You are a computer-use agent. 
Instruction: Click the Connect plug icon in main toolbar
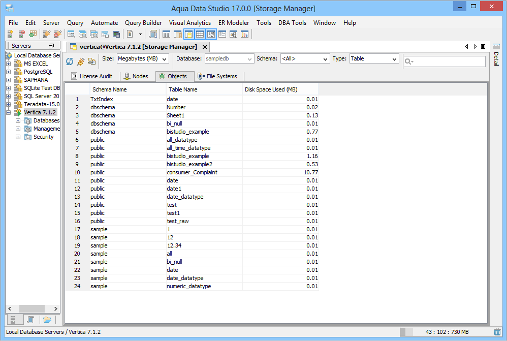point(47,34)
